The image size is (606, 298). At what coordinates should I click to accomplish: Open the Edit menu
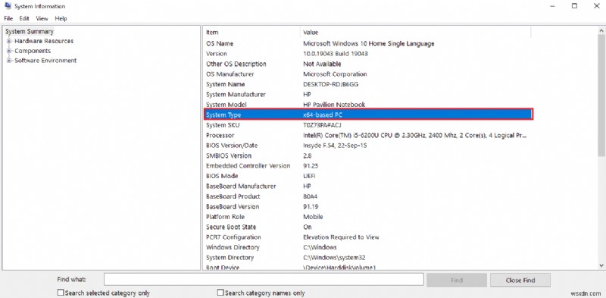tap(24, 18)
